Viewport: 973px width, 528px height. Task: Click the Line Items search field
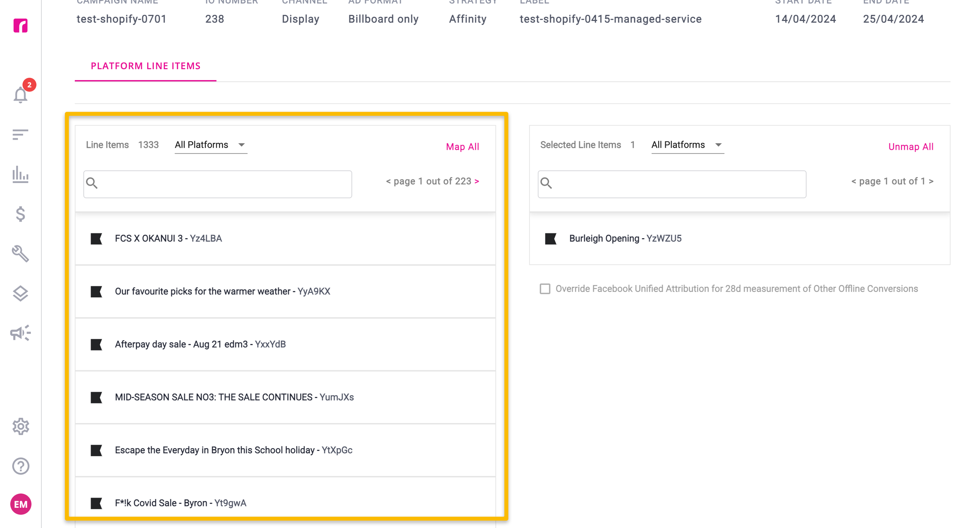click(x=218, y=184)
